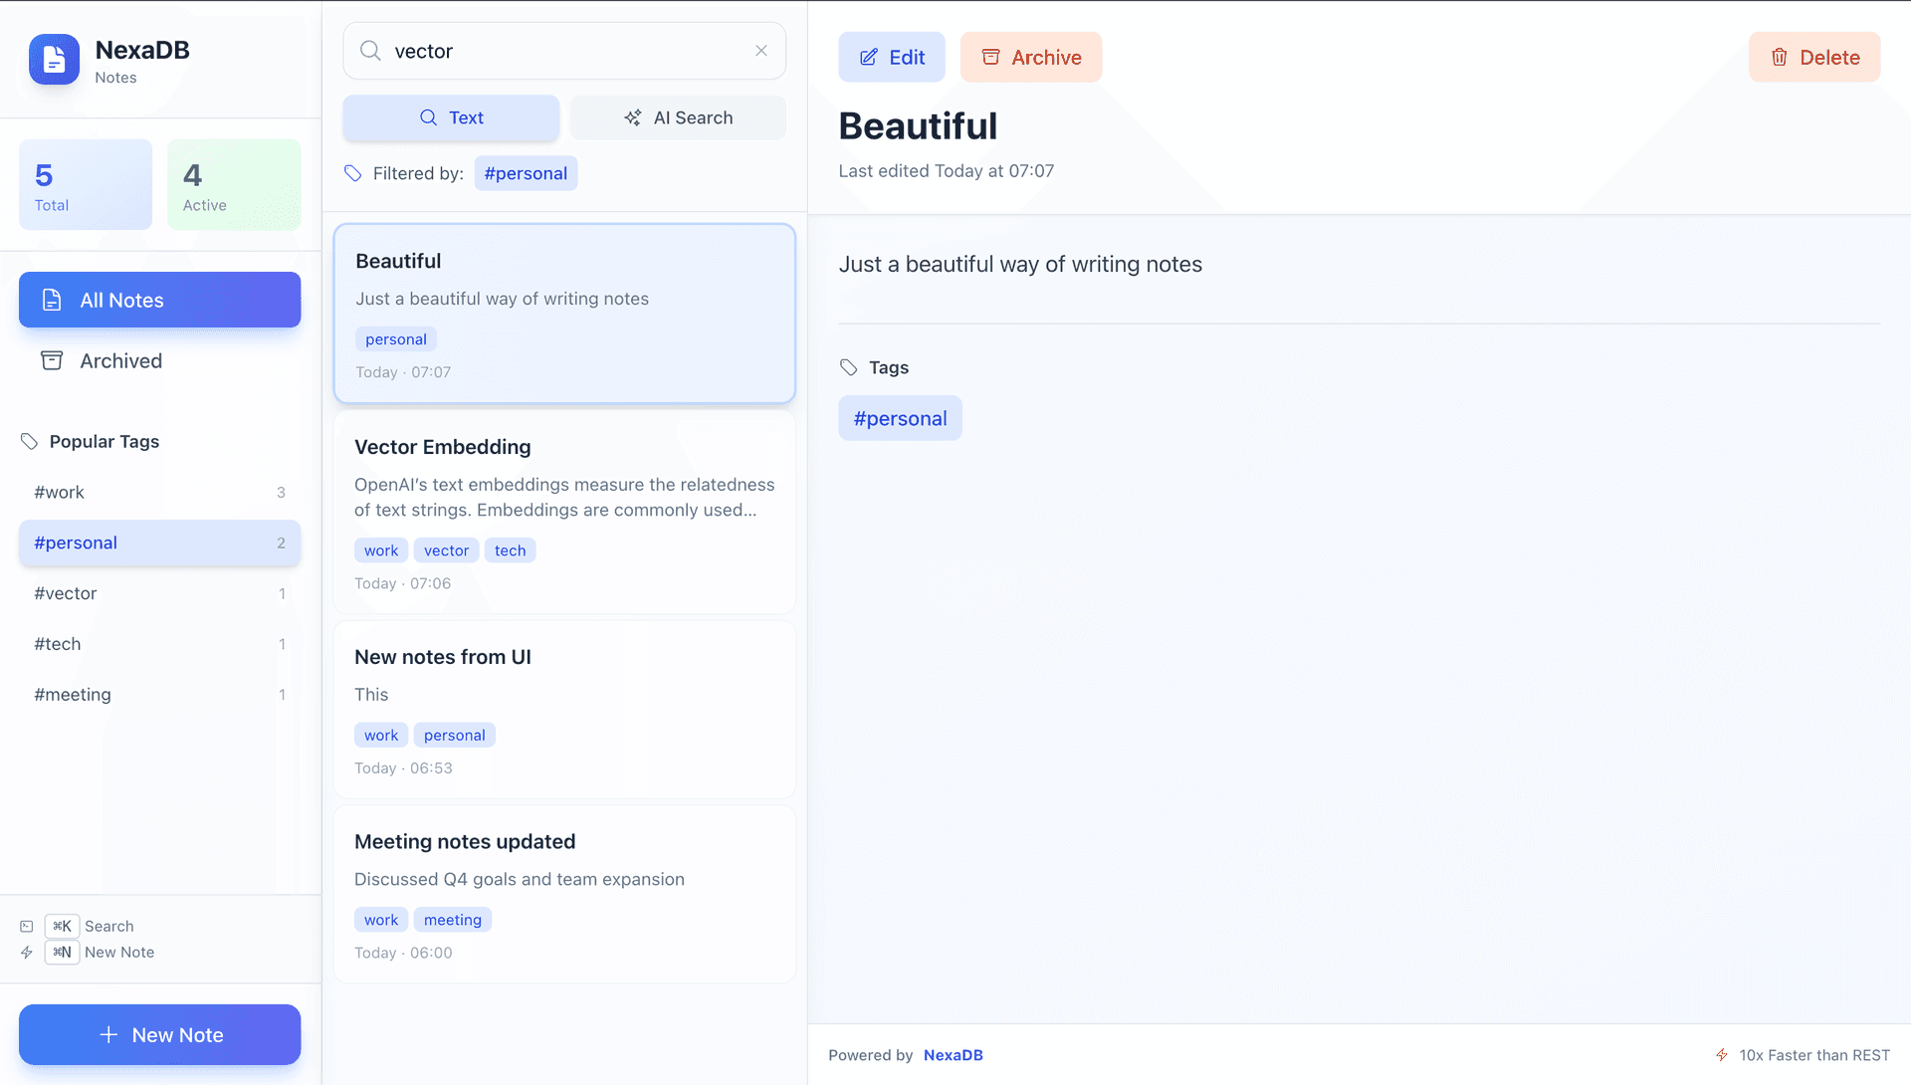Click the #personal tag swatch on Beautiful note

395,338
